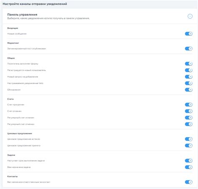Disable Настраиваемое уведомление Velo switch

coord(189,83)
